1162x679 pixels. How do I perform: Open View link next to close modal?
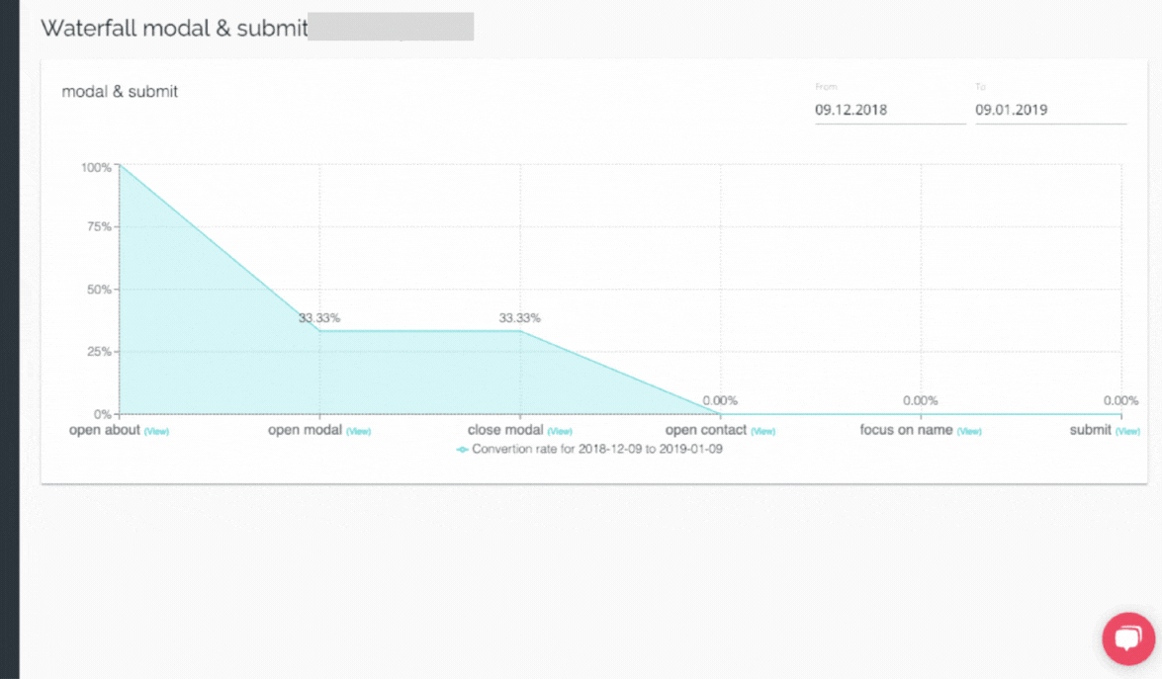(560, 432)
